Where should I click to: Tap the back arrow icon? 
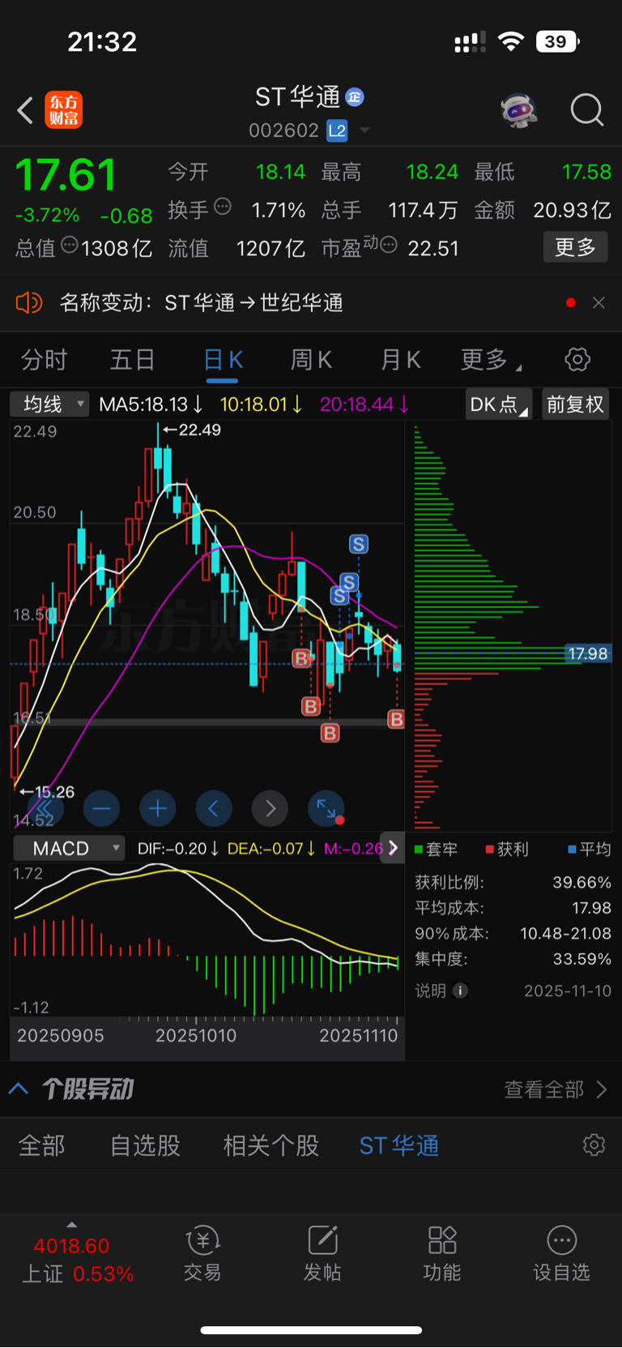coord(25,110)
